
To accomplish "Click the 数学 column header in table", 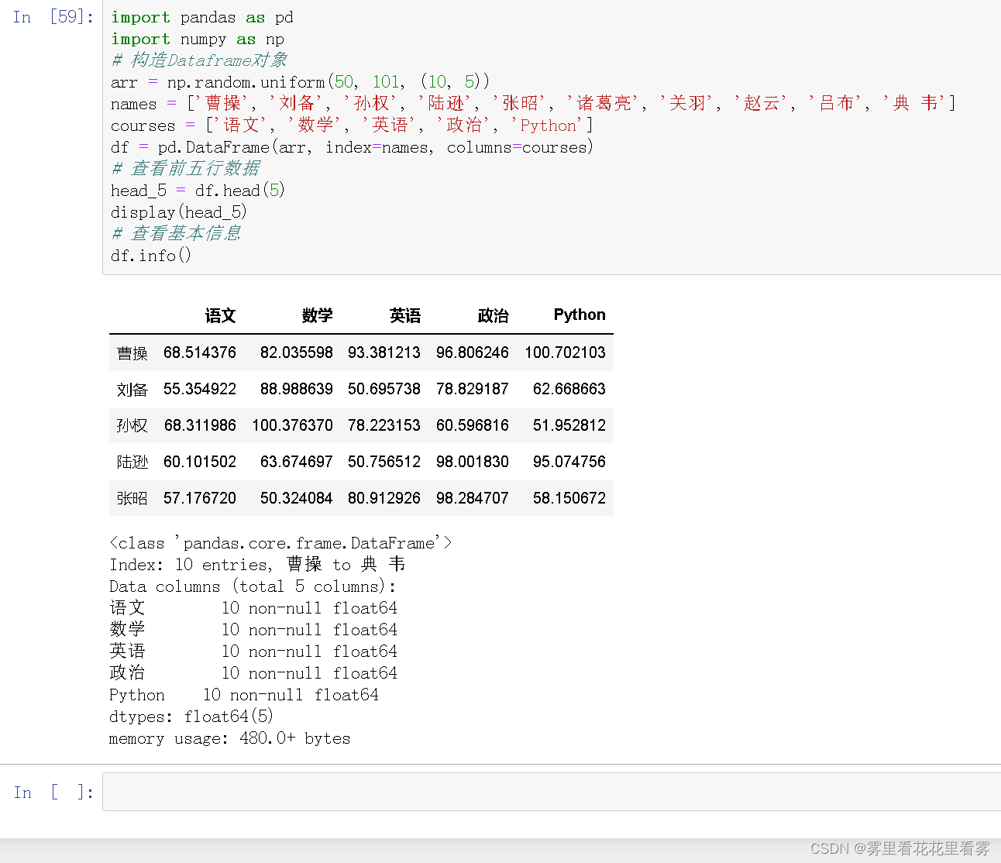I will pos(317,315).
